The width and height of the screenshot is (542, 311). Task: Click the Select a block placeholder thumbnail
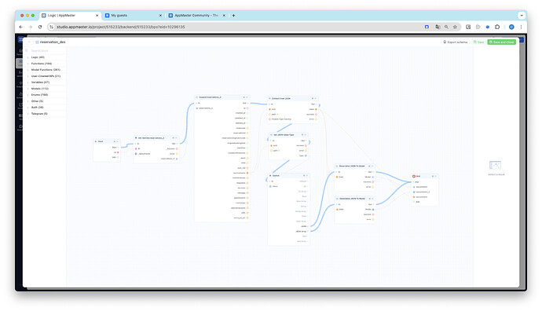[495, 165]
